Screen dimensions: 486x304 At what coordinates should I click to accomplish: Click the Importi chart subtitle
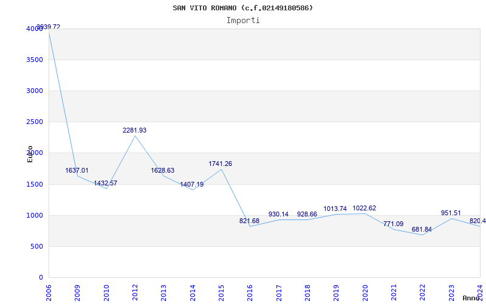tap(243, 20)
